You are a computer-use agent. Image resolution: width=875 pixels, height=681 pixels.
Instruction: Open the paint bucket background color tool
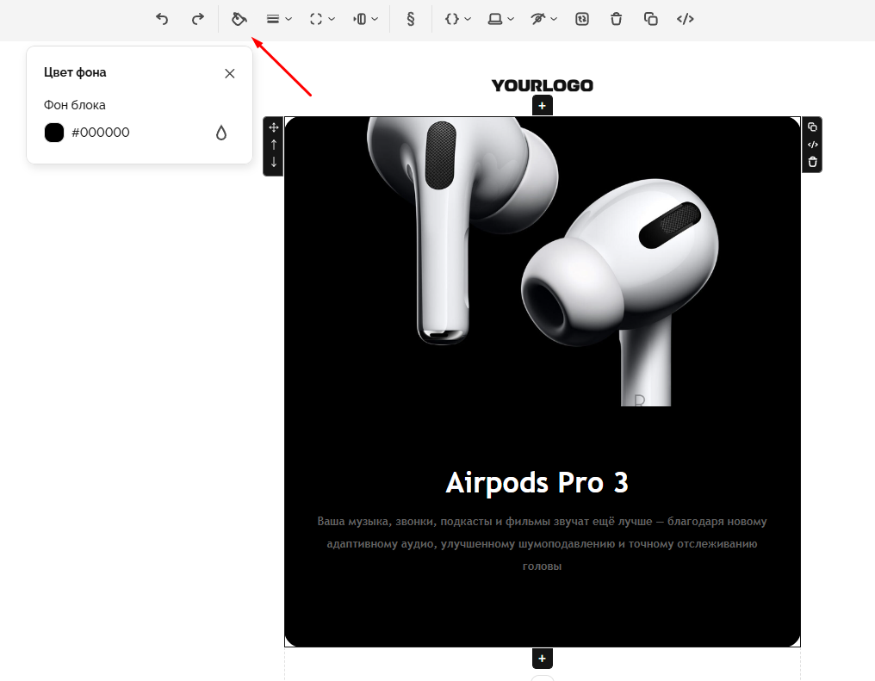[x=239, y=19]
